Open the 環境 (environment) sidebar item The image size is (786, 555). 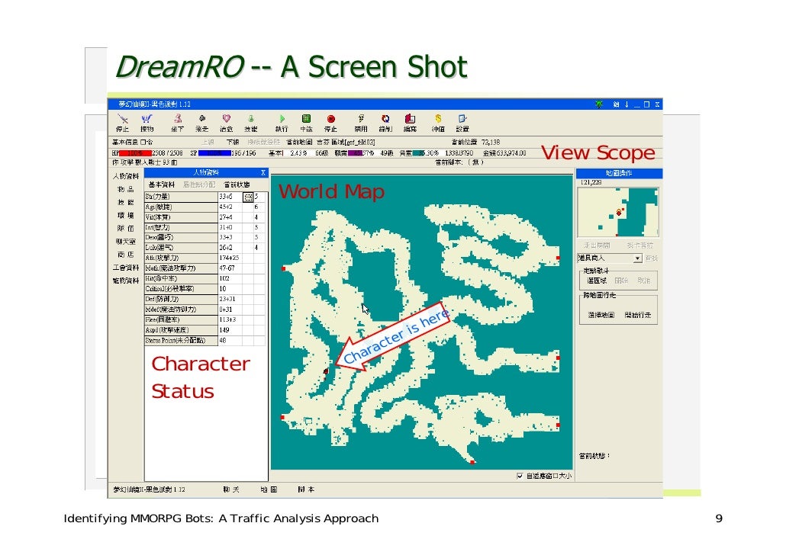(x=126, y=216)
